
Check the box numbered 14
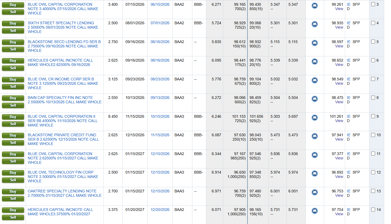(373, 210)
